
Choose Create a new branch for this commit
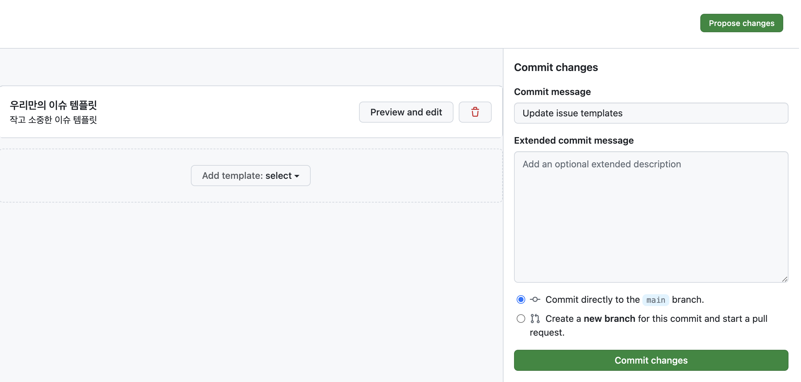[x=521, y=319]
